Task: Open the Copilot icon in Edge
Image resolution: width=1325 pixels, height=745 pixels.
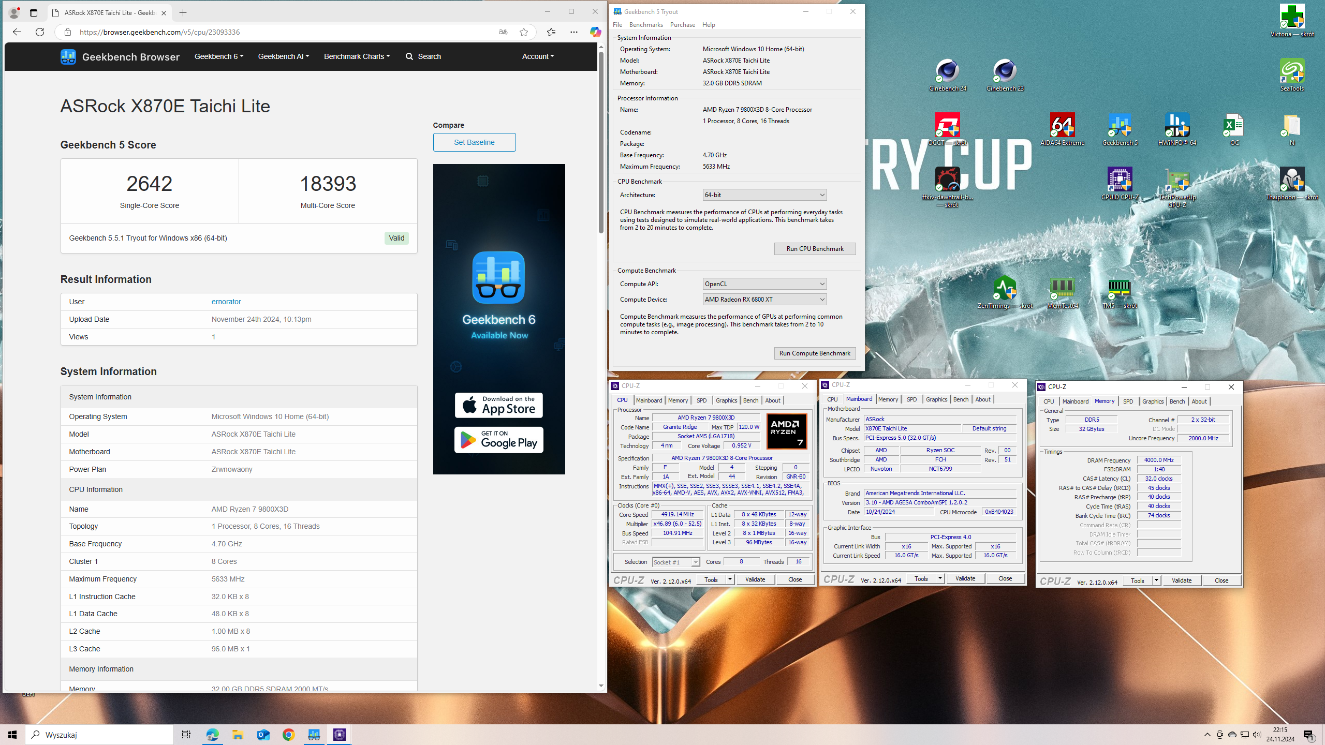Action: (x=595, y=32)
